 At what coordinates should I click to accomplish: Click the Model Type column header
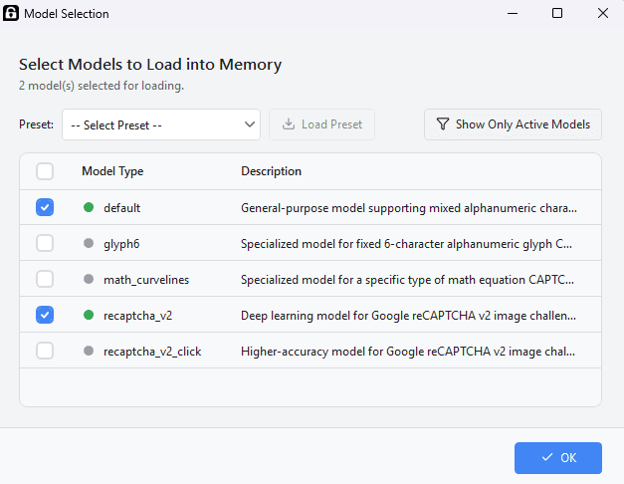pos(112,171)
